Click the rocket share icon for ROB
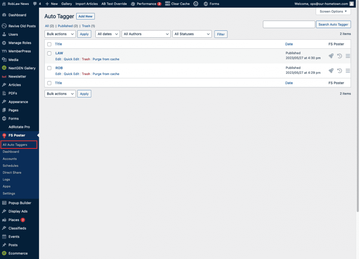The image size is (359, 259). click(331, 70)
